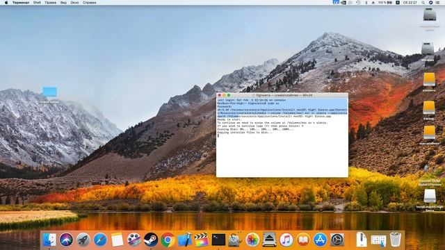Open the App Store from the Dock
The width and height of the screenshot is (445, 250).
coord(320,240)
